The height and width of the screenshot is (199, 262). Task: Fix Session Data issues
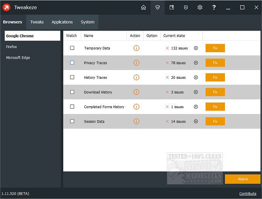point(215,121)
